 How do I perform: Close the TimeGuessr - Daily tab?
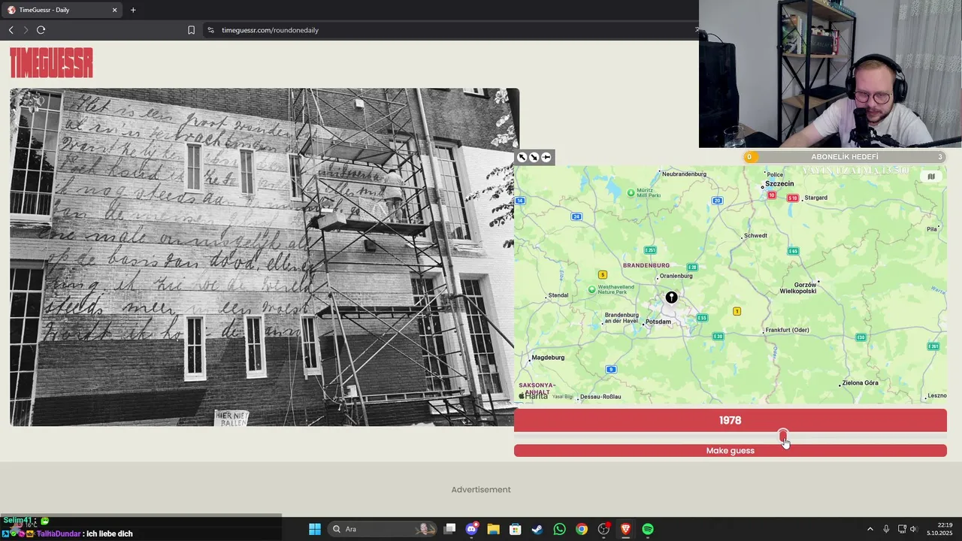tap(115, 10)
